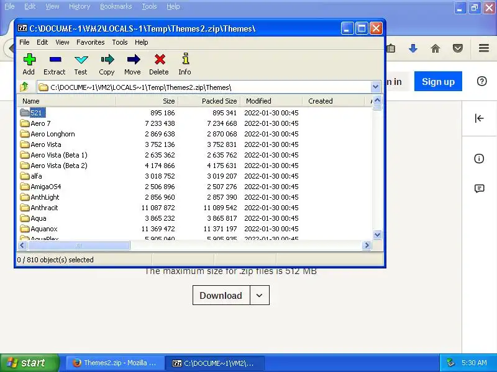Screen dimensions: 497x372
Task: Switch to Themes2.zip Mozilla taskbar button
Action: tap(116, 363)
